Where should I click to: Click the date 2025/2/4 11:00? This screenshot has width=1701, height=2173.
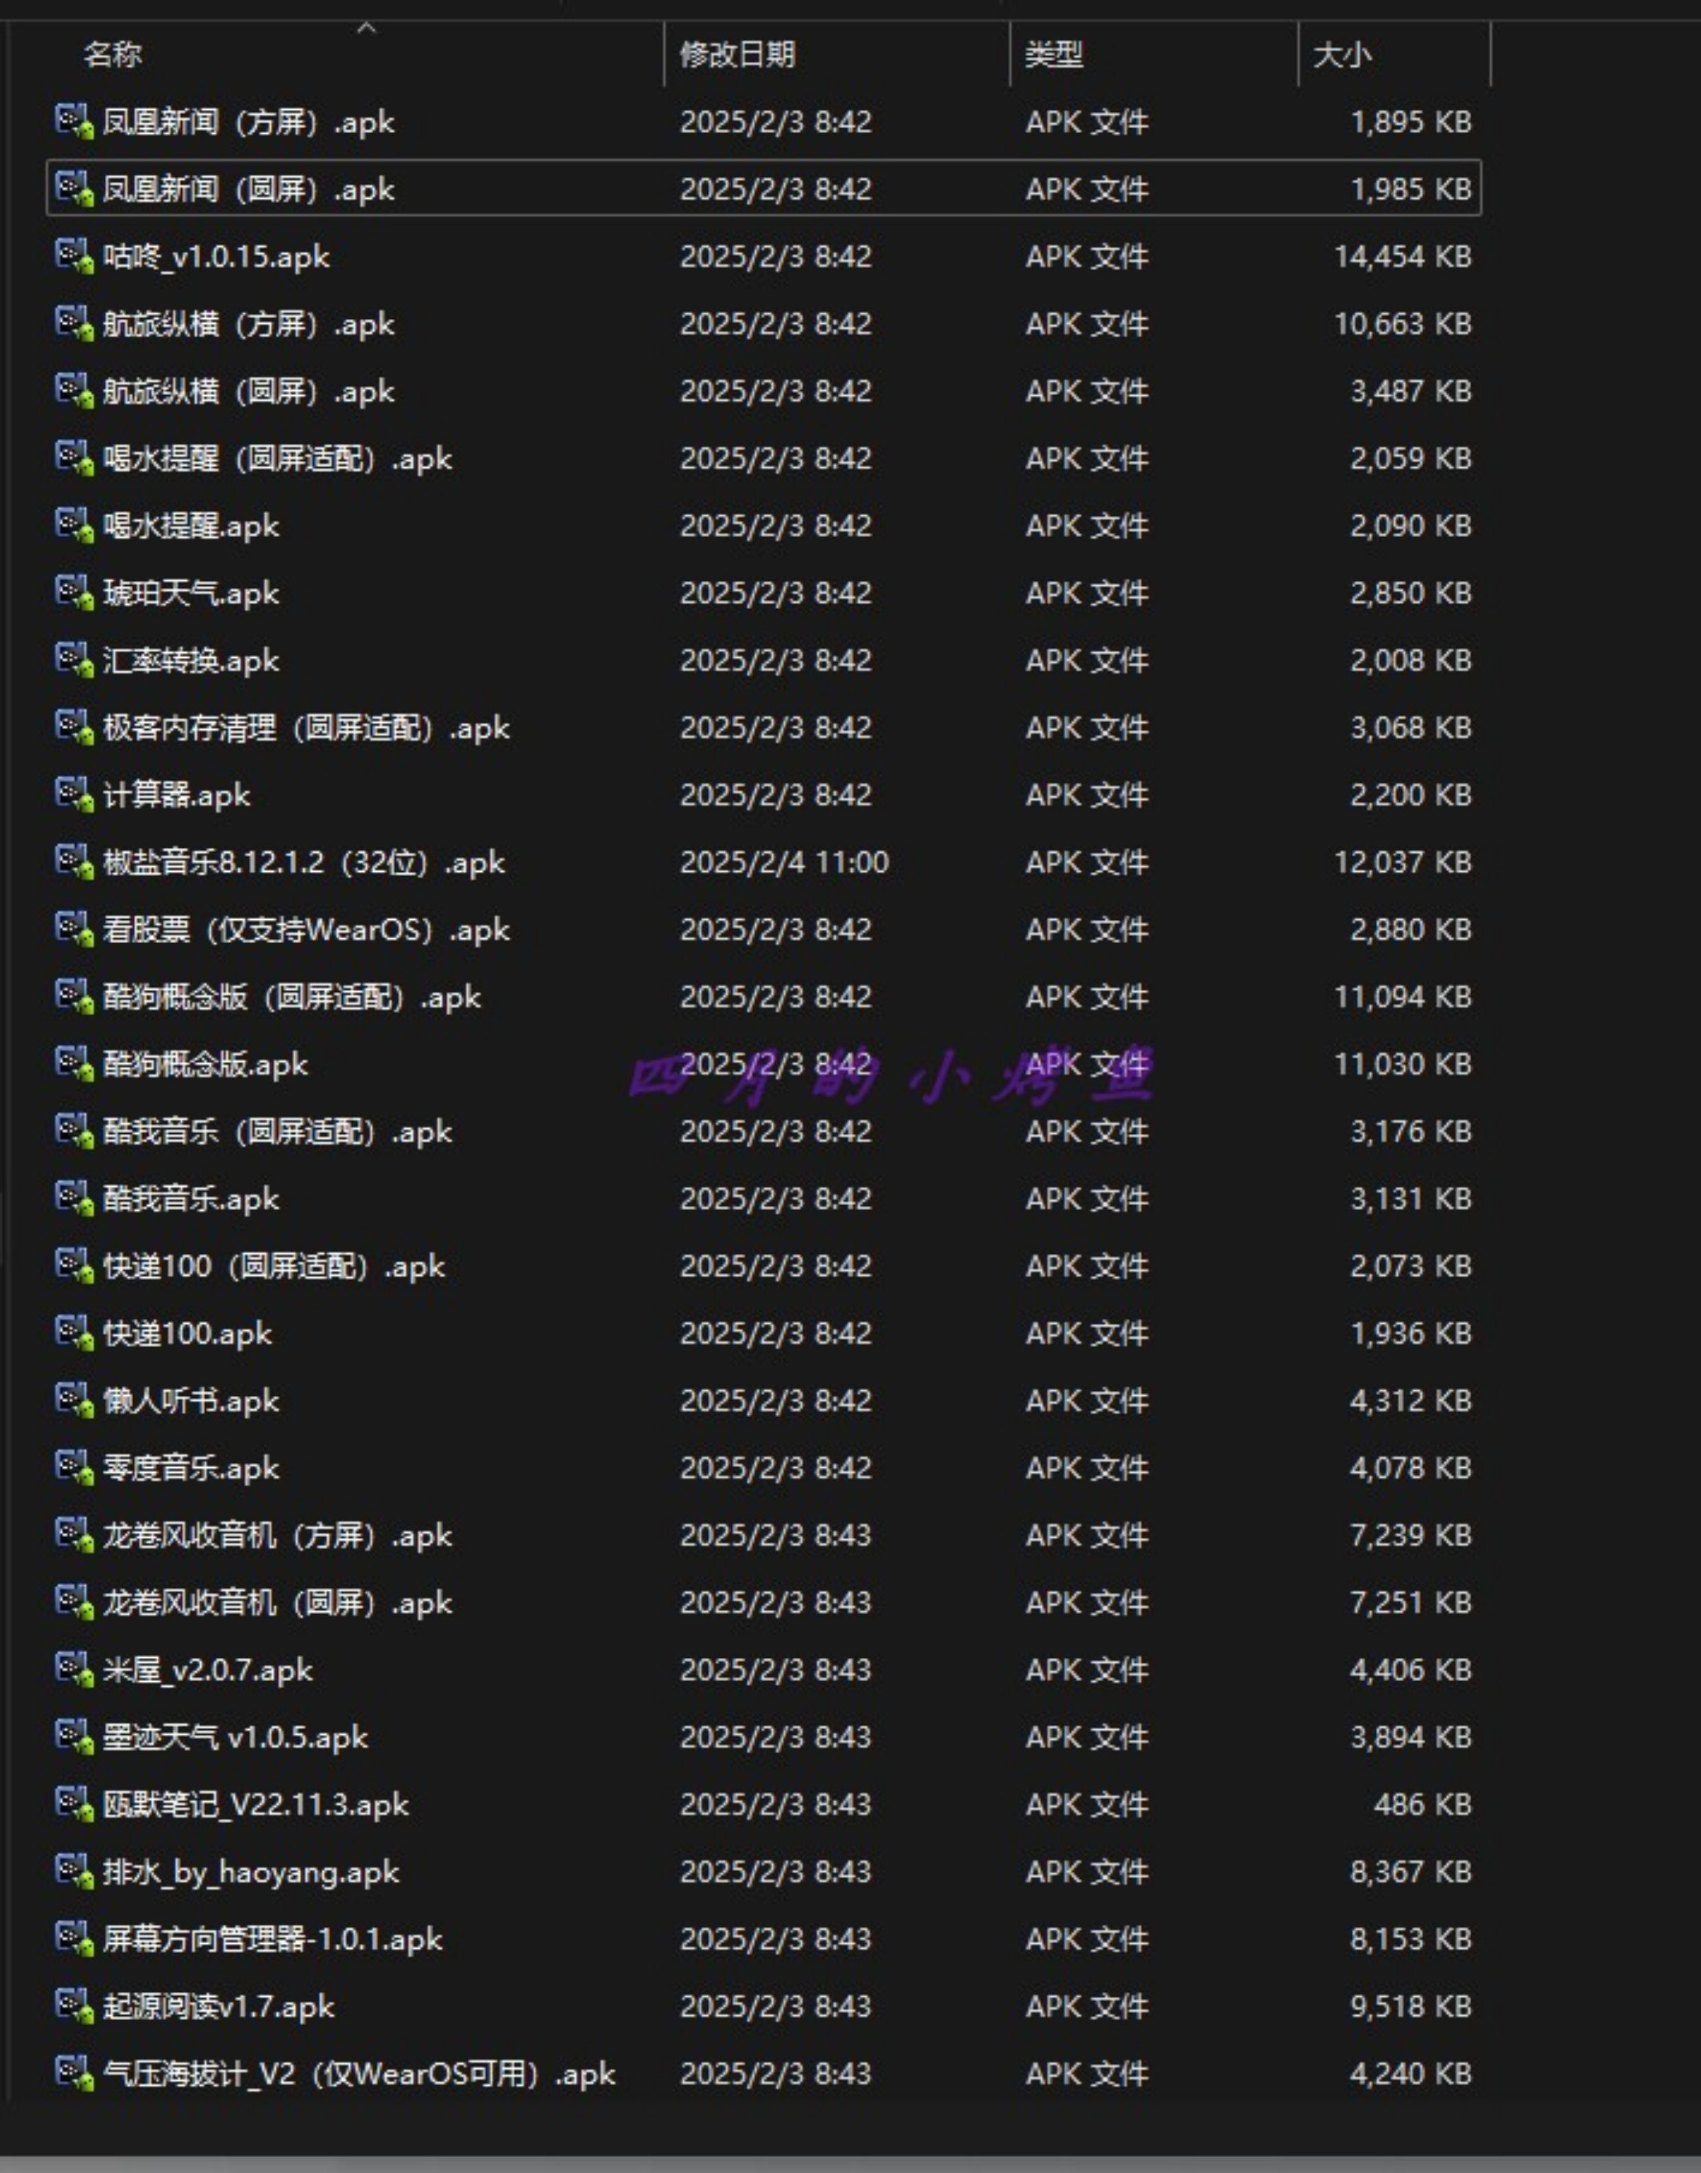click(x=785, y=862)
